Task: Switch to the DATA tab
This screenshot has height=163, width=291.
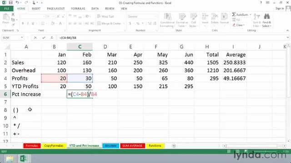Action: 95,9
